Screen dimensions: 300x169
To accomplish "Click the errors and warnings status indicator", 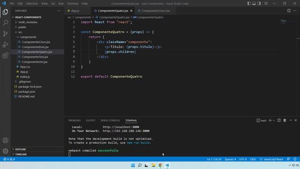I will [x=9, y=159].
